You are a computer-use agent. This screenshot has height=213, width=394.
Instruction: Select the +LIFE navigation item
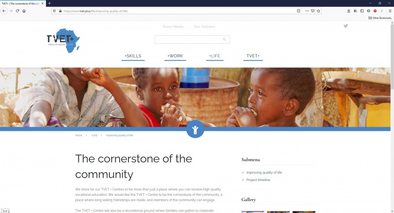tap(215, 56)
